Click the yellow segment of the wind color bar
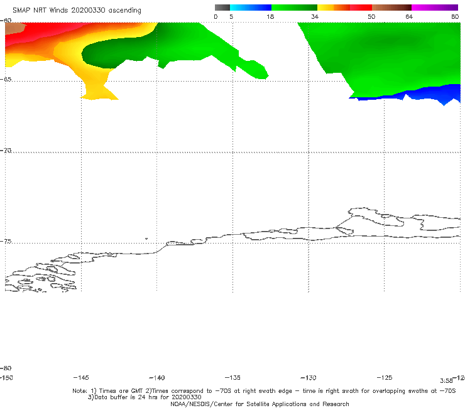The width and height of the screenshot is (465, 408). [x=325, y=8]
